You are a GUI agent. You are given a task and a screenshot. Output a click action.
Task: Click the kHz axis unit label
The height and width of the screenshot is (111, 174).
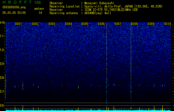2,22
